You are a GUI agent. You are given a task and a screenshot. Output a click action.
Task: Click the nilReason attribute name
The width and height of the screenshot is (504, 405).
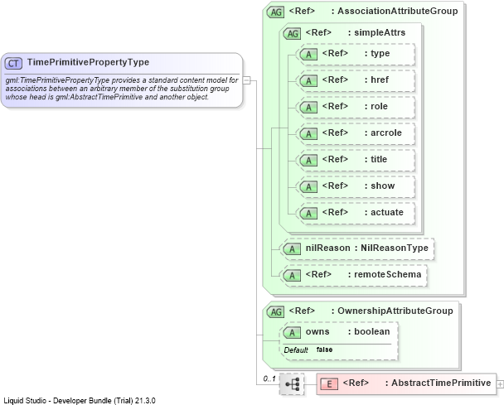328,248
